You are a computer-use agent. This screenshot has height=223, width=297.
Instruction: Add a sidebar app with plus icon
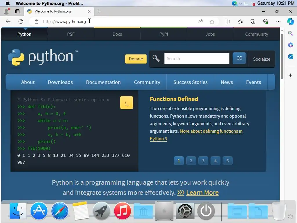tap(290, 75)
